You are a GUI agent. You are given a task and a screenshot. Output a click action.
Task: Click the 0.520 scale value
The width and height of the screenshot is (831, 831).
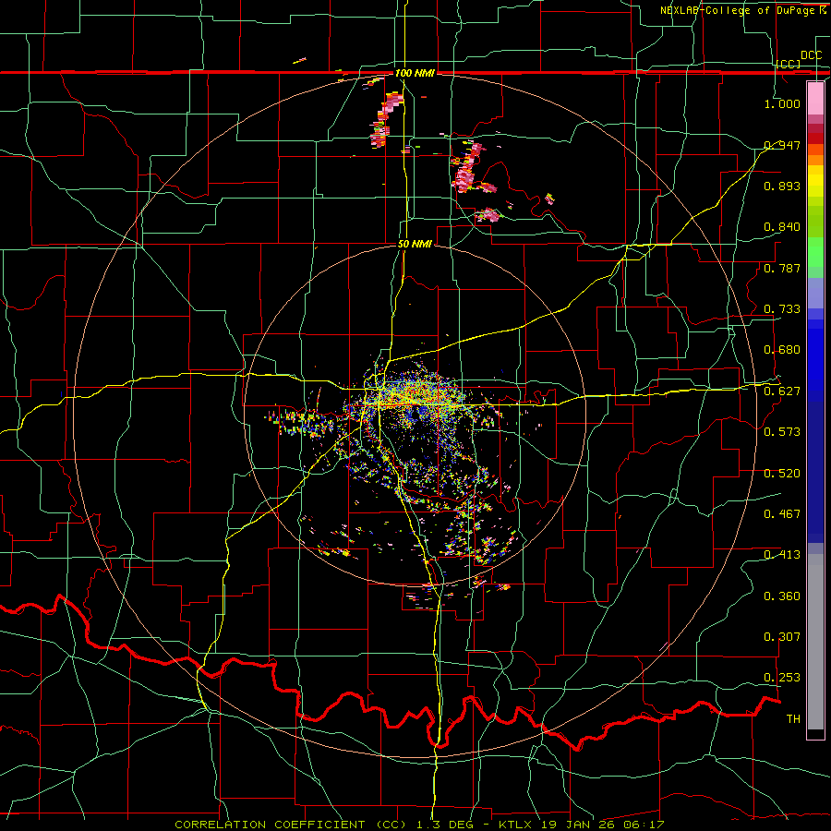pyautogui.click(x=782, y=474)
